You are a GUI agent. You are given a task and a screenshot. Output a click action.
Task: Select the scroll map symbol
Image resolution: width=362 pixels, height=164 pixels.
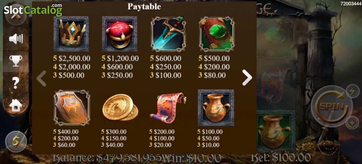tap(168, 107)
